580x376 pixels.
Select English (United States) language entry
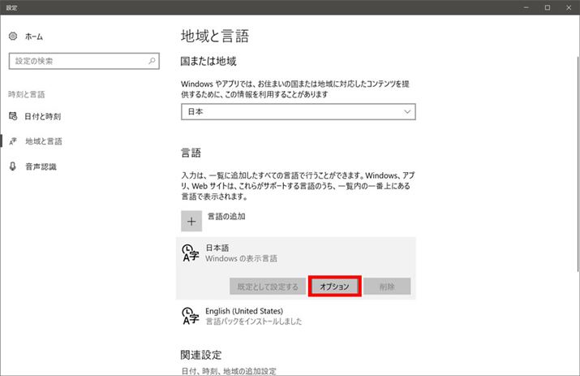click(x=296, y=316)
